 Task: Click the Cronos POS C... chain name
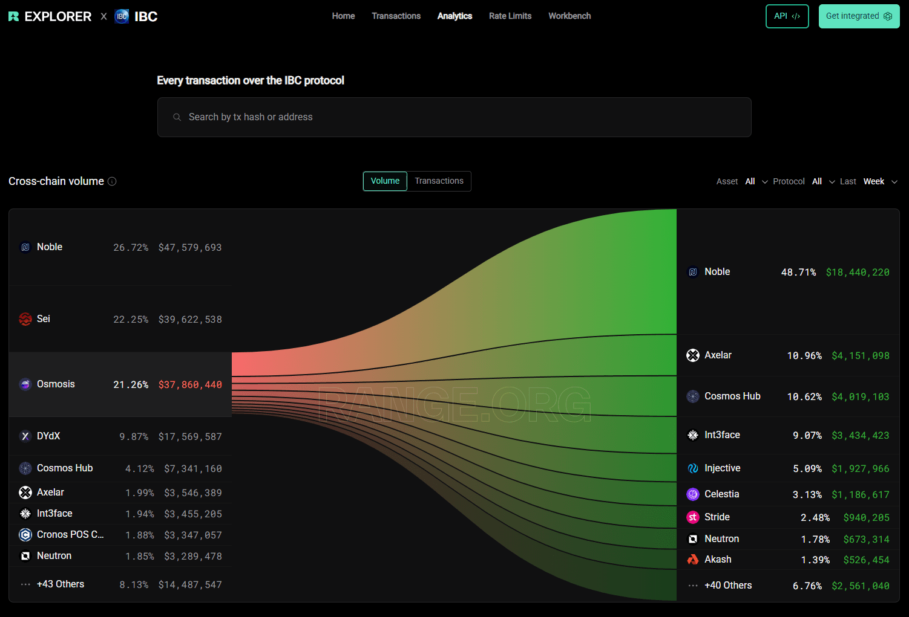tap(70, 535)
